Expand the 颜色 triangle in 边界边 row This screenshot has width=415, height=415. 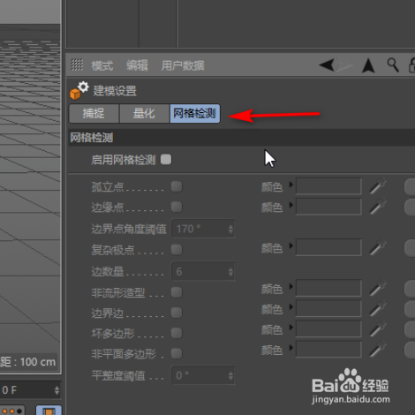point(290,306)
